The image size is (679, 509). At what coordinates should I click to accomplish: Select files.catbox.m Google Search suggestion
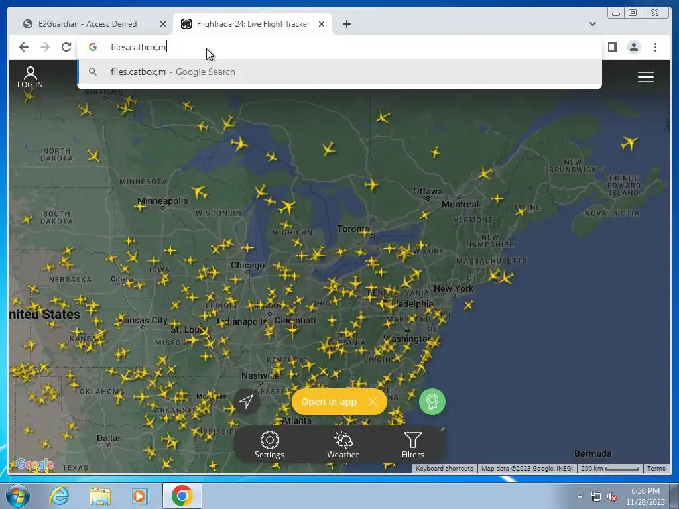pyautogui.click(x=339, y=72)
